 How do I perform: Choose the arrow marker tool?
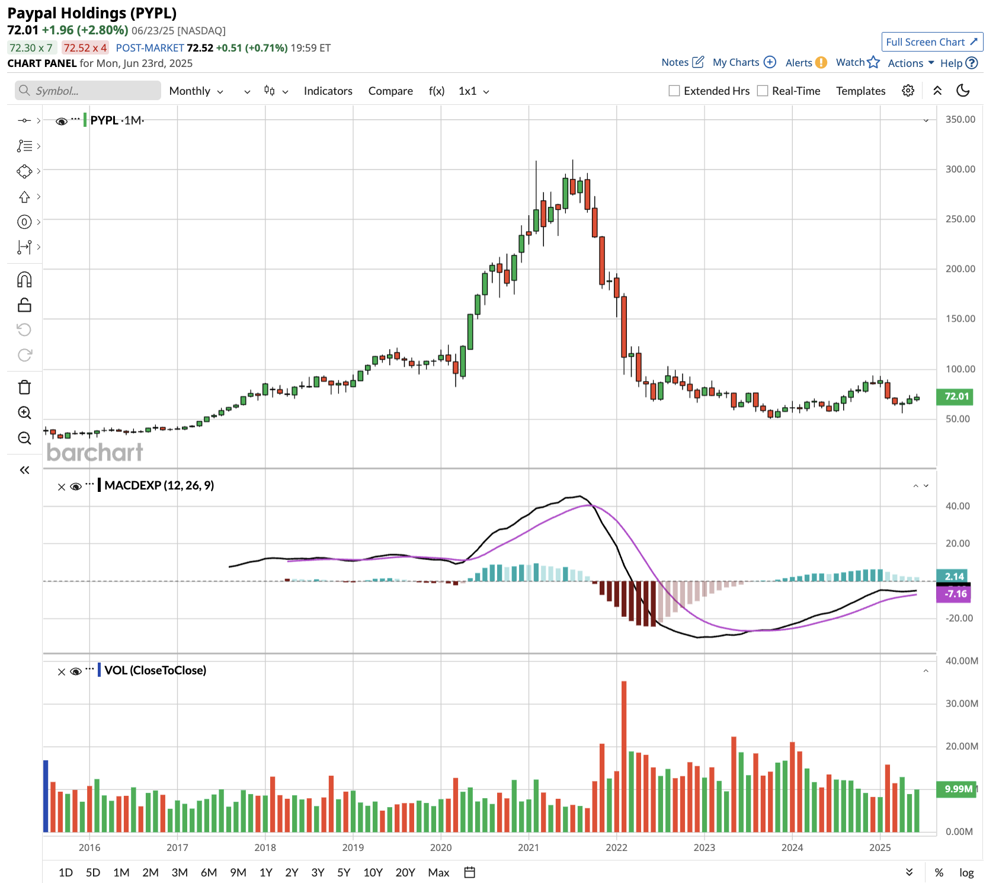pos(24,197)
